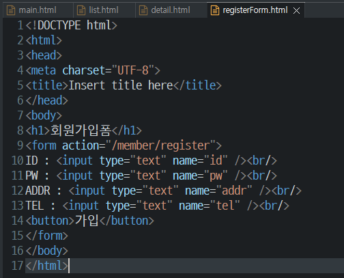Screen dimensions: 344x278
Task: Click the 'ID :' label on line 10
Action: pos(38,161)
